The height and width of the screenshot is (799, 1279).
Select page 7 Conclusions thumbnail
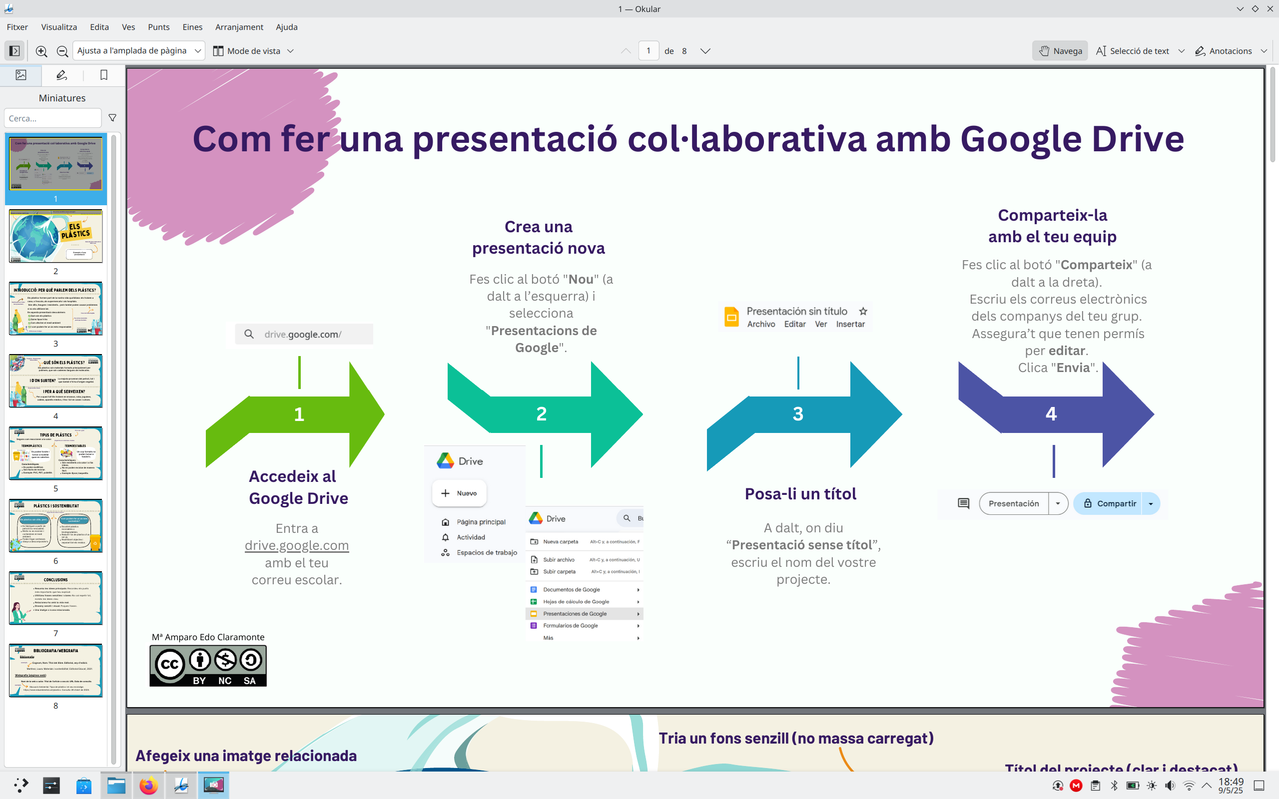[x=55, y=598]
